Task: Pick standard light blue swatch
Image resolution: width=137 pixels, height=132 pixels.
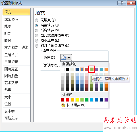Action: pyautogui.click(x=92, y=100)
